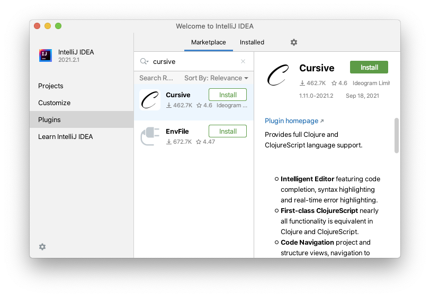Open Learn IntelliJ IDEA section
Viewport: 430px width, 297px height.
82,136
